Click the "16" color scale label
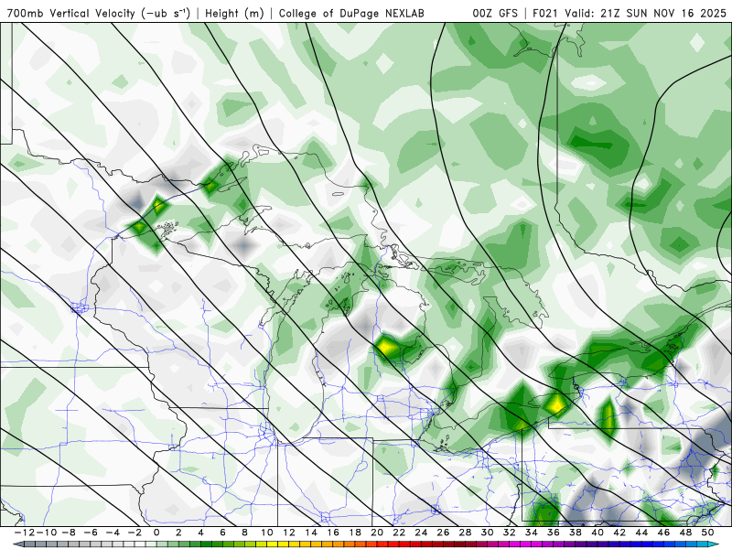This screenshot has height=549, width=732. click(x=333, y=533)
